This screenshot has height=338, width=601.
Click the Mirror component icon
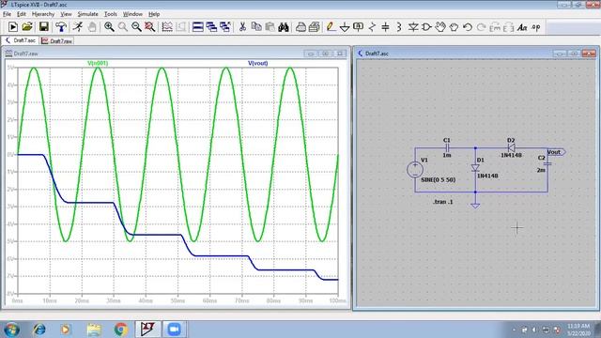(508, 27)
